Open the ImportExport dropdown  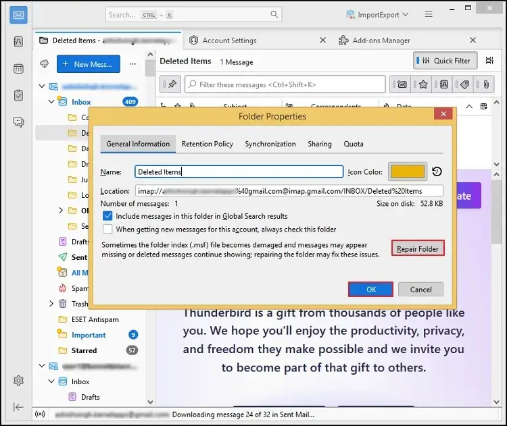pyautogui.click(x=377, y=15)
